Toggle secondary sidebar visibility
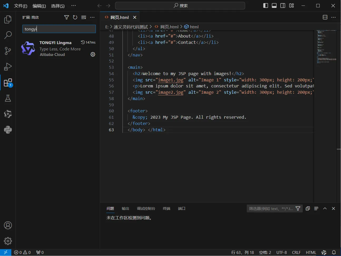The width and height of the screenshot is (341, 256). coord(283,6)
